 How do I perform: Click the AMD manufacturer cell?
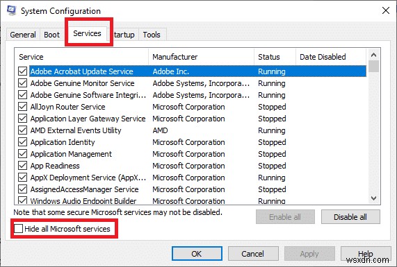coord(160,130)
